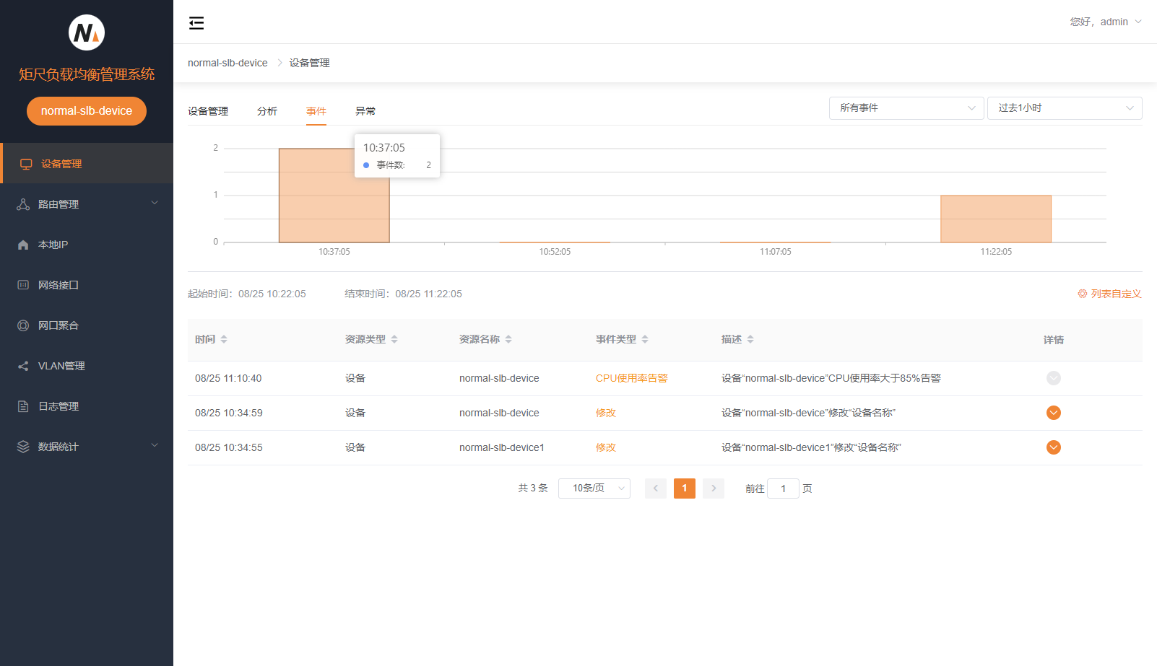1157x666 pixels.
Task: Click the 数据统计 layers icon
Action: (23, 447)
